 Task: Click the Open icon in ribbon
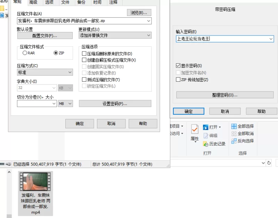(x=205, y=127)
